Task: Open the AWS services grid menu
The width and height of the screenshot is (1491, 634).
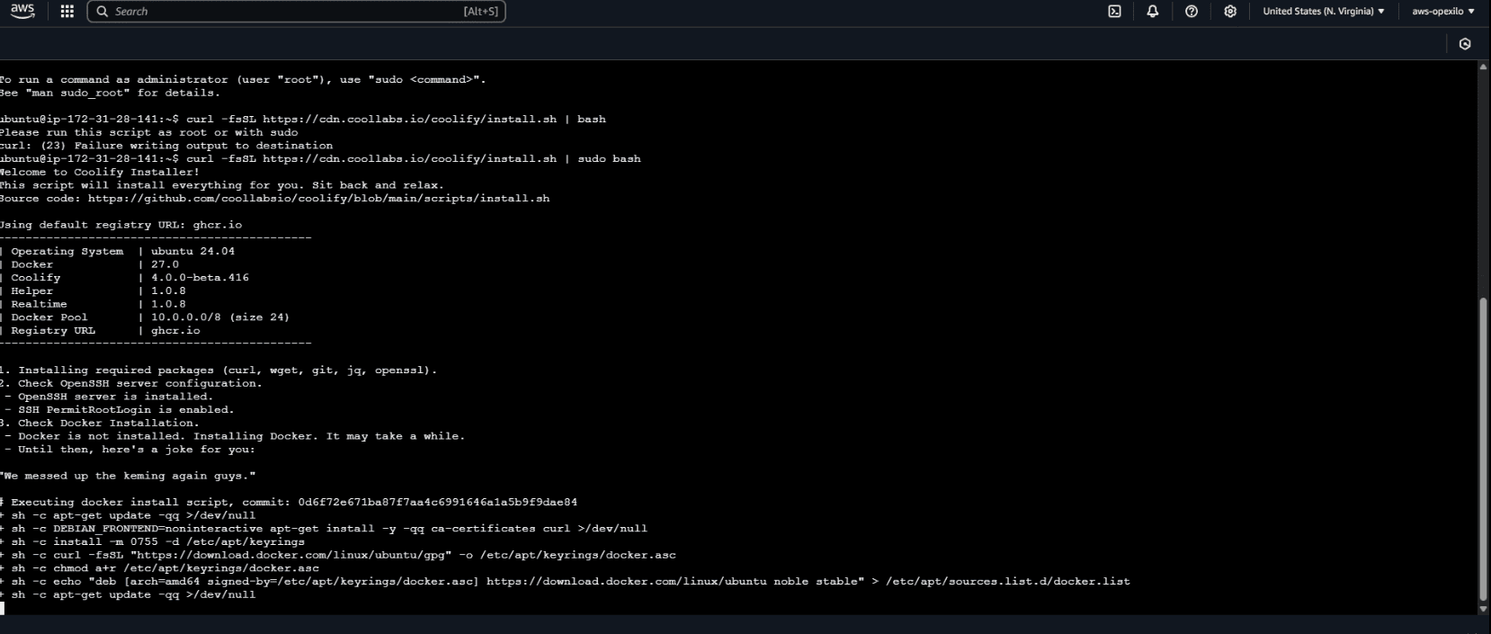Action: (x=67, y=12)
